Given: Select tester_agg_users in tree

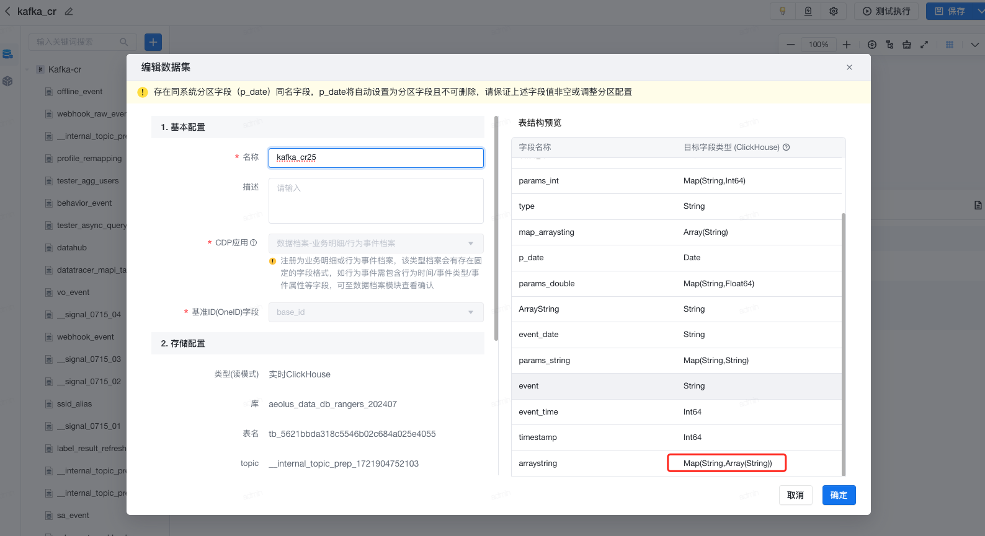Looking at the screenshot, I should click(87, 181).
